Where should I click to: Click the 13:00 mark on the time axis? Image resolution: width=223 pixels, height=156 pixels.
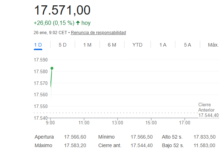[117, 123]
